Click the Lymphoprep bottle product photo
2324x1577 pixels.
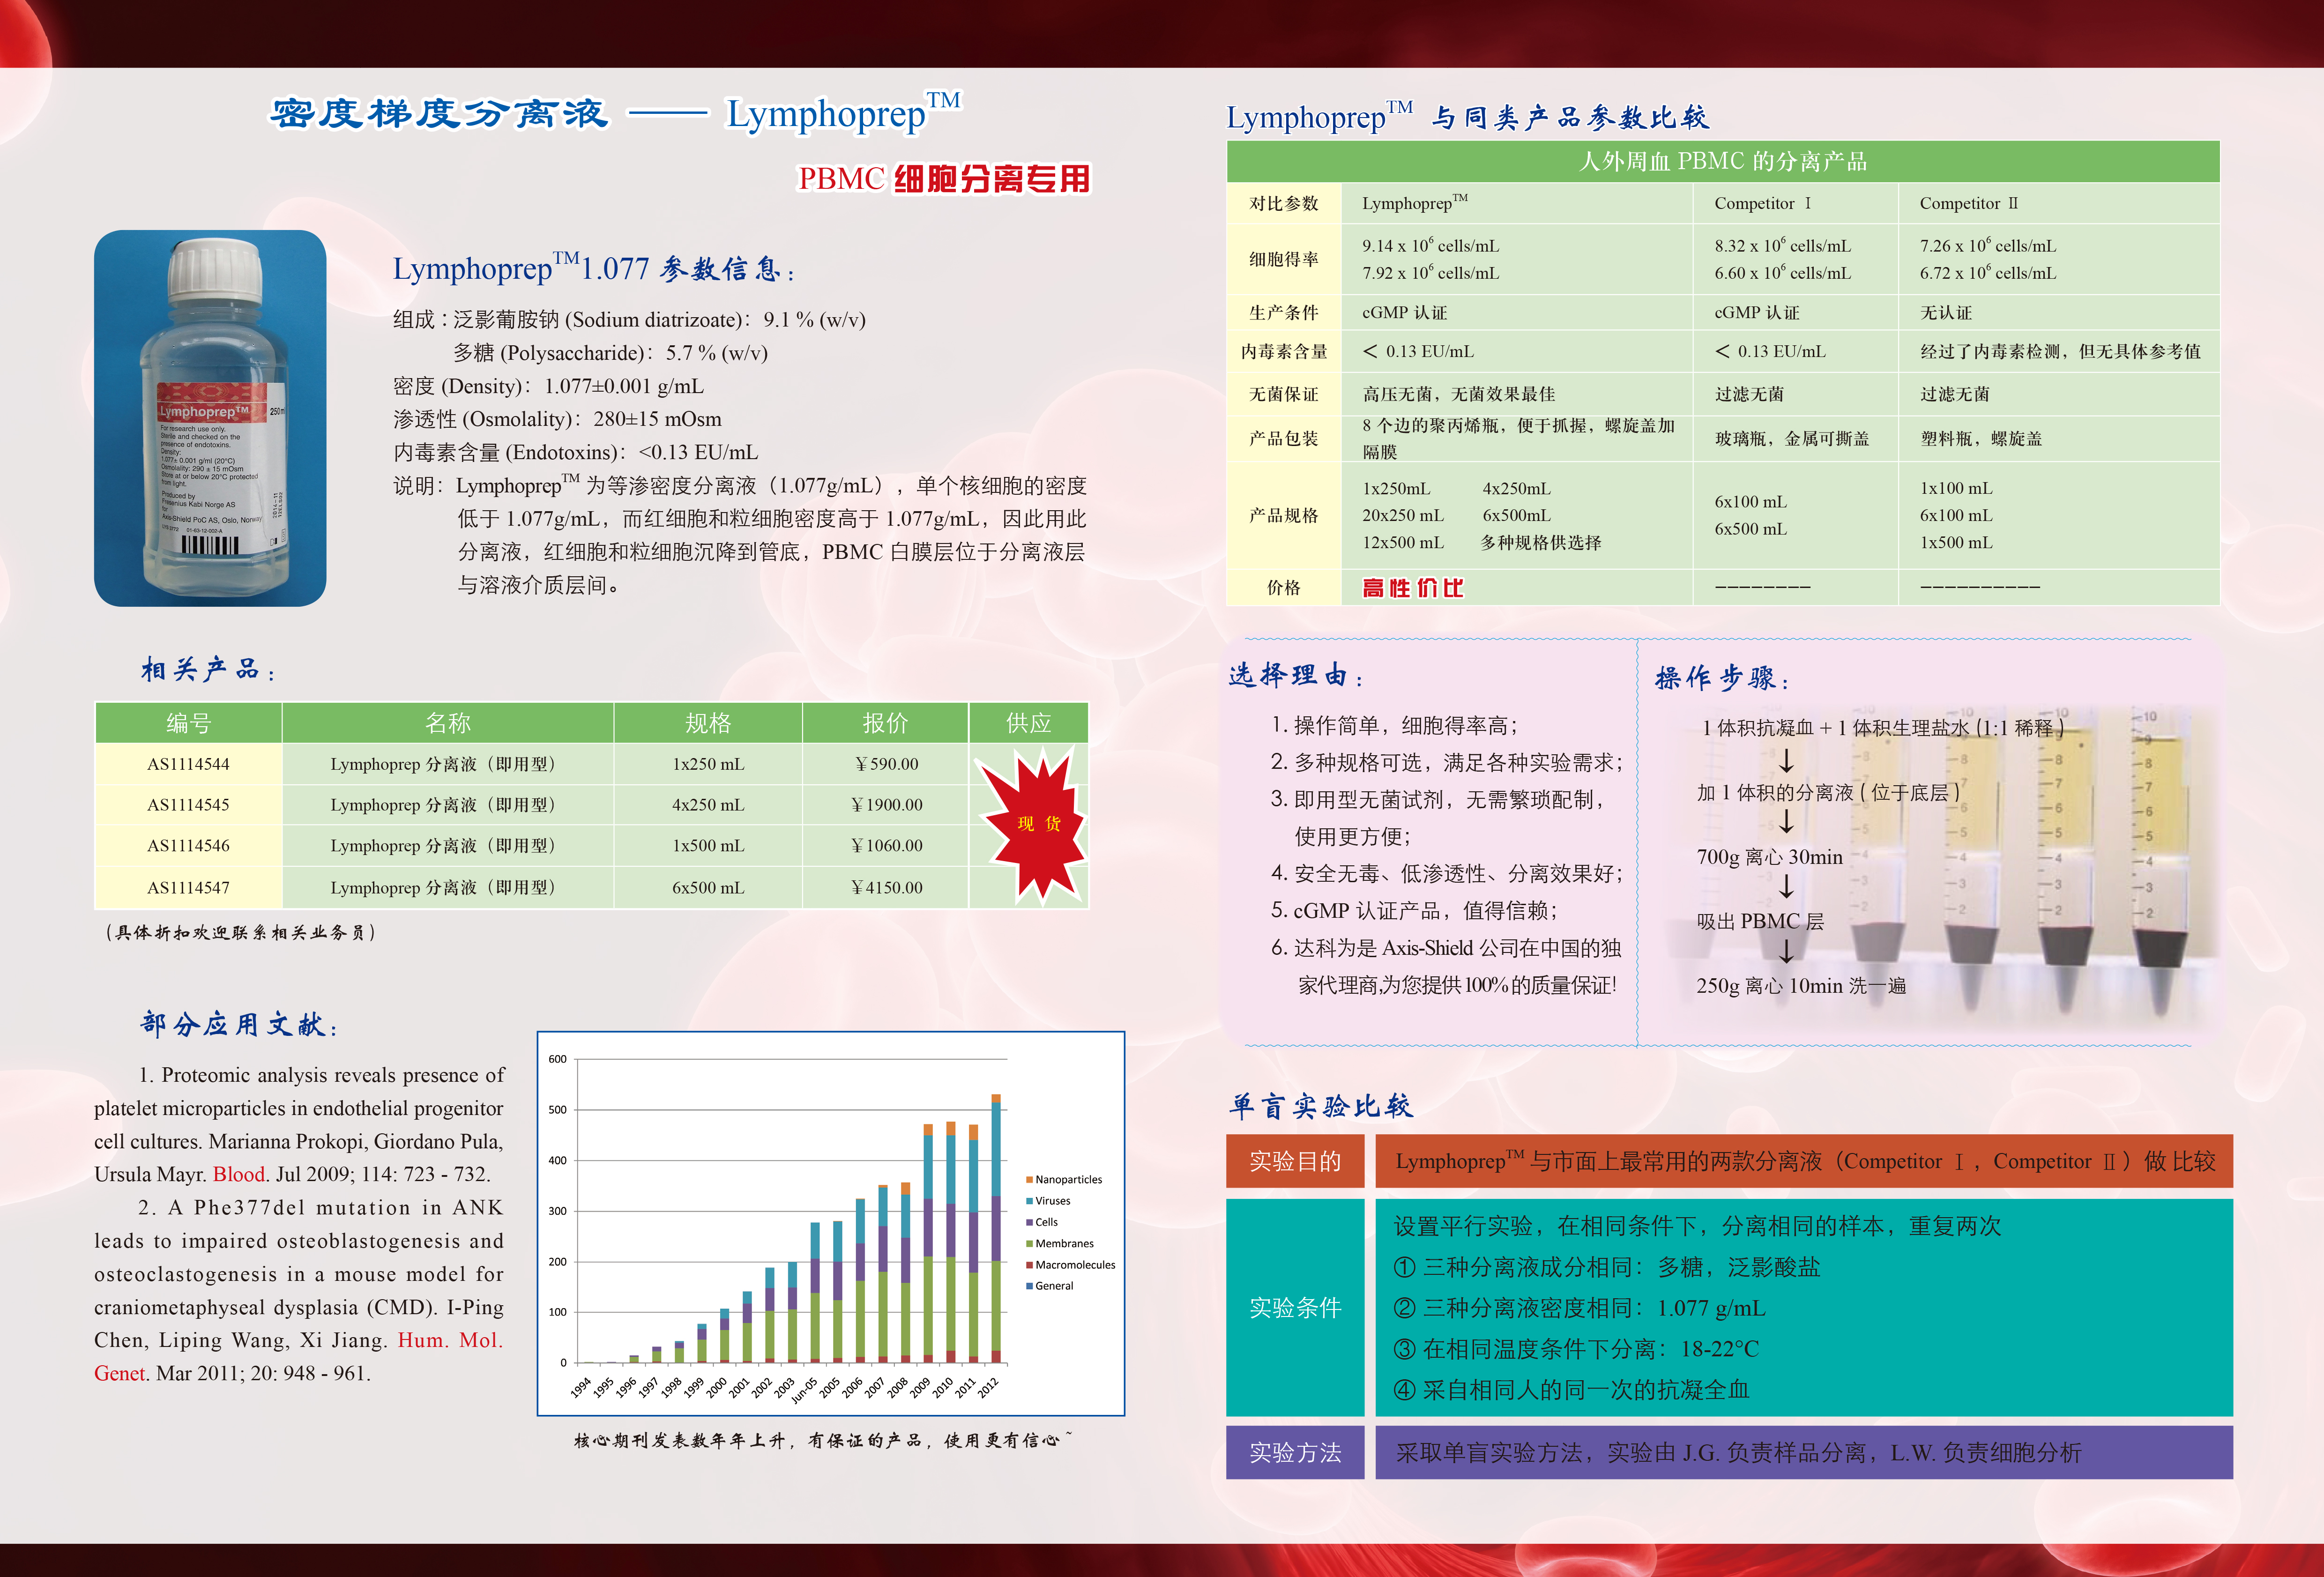click(210, 418)
